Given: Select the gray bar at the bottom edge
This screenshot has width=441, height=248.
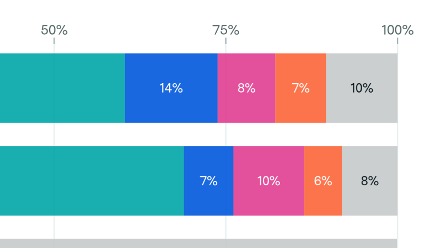Looking at the screenshot, I should 198,244.
